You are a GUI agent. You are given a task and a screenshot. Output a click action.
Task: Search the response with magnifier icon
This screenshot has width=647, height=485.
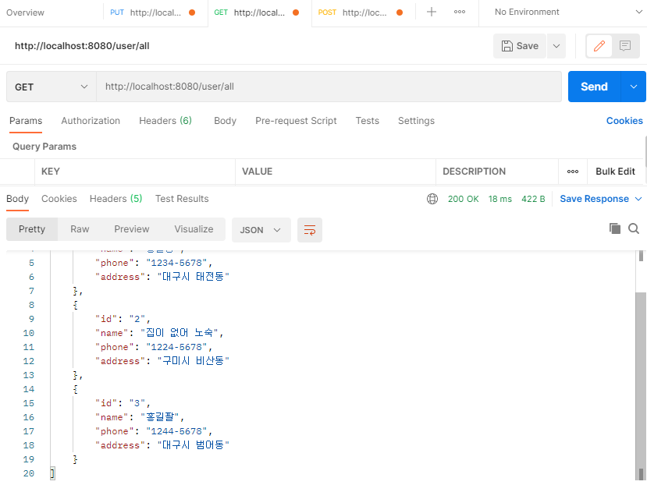634,228
